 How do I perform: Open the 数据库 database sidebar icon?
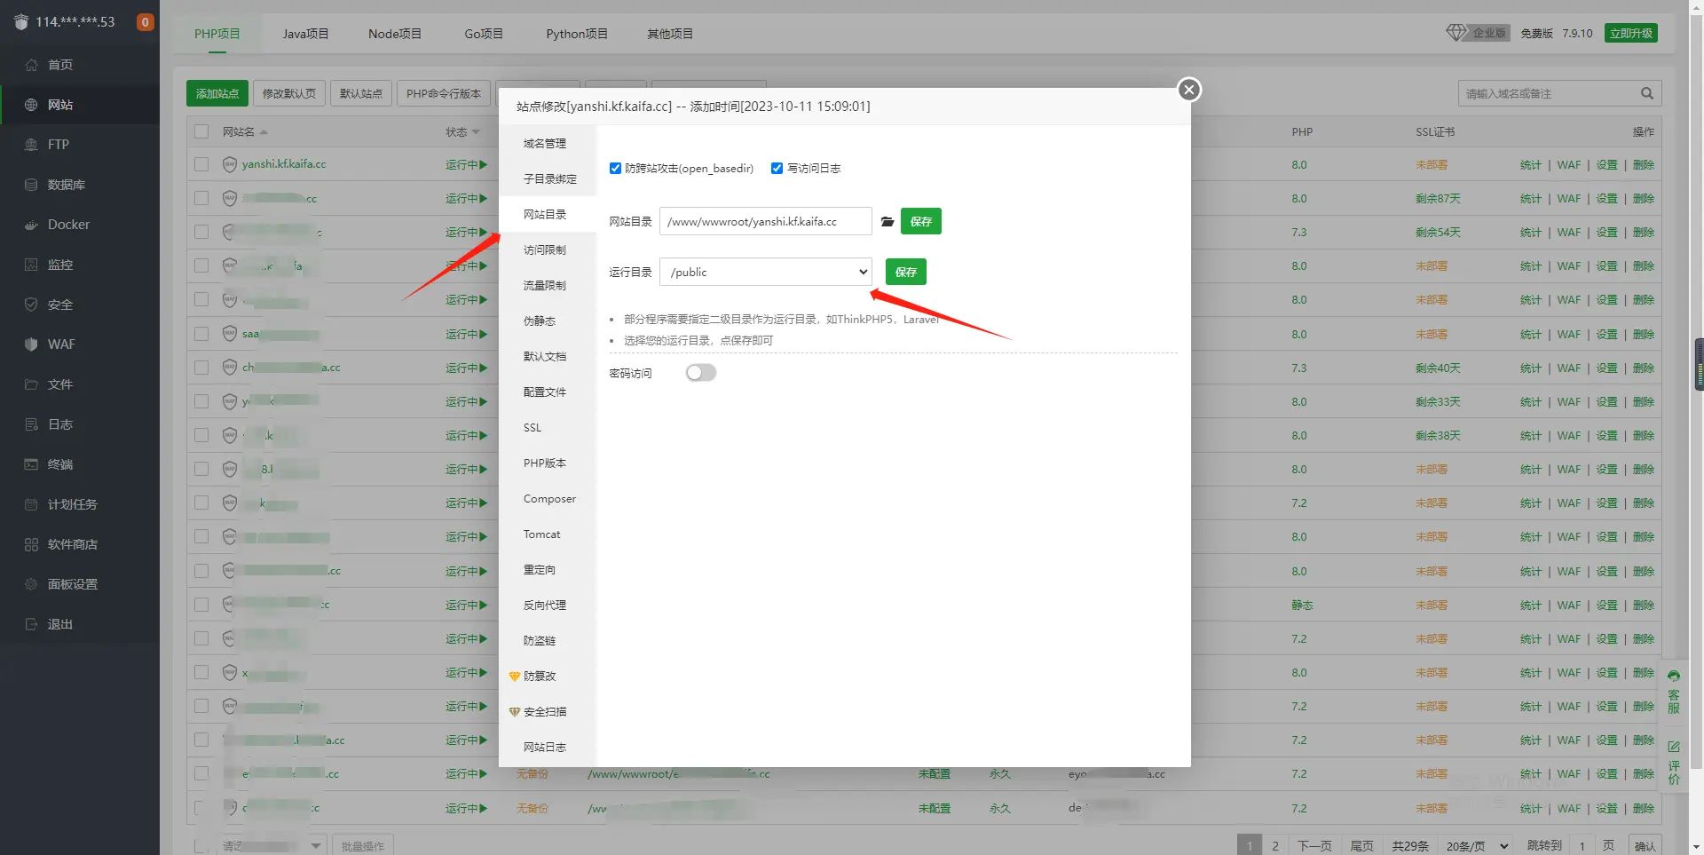click(x=31, y=185)
